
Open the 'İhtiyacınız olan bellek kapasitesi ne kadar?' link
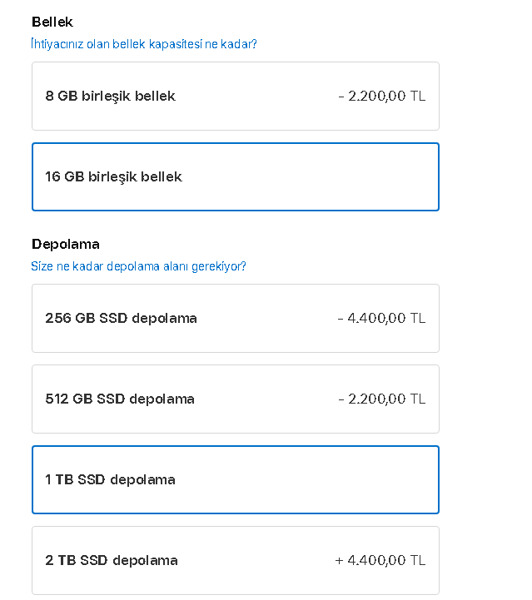(144, 44)
